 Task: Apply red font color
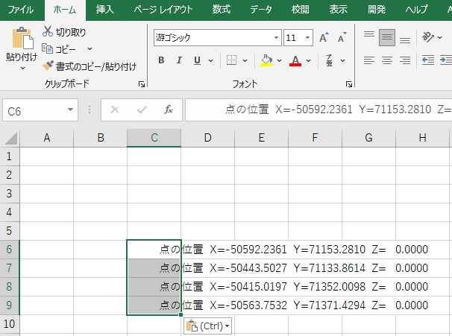point(295,60)
